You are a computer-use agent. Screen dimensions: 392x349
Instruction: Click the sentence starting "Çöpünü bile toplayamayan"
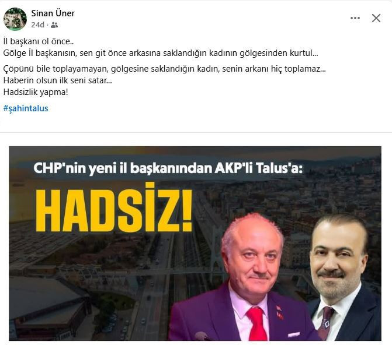click(x=165, y=69)
